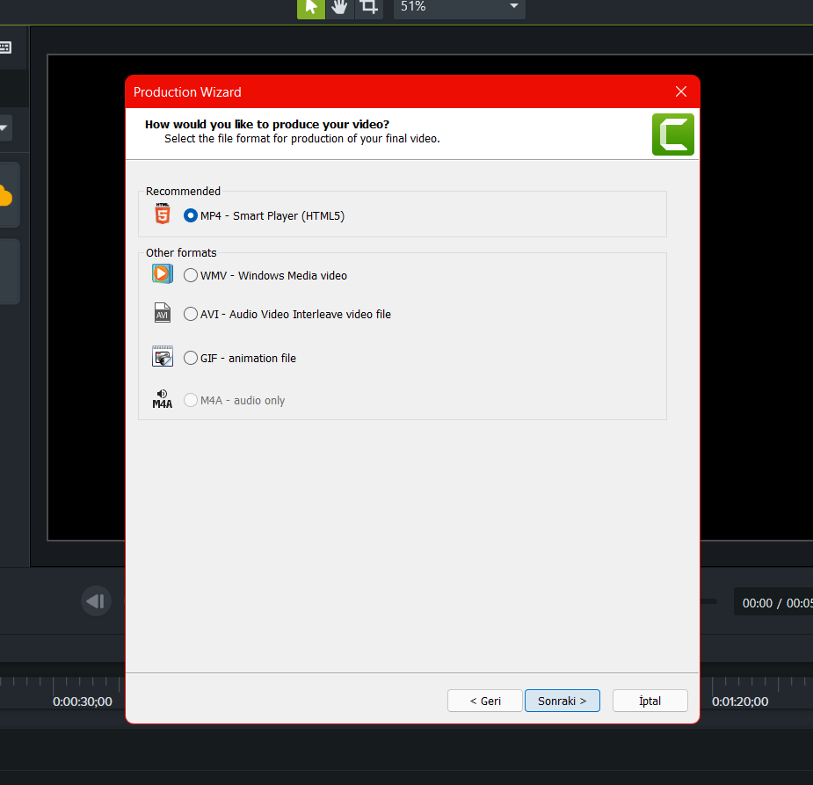Select the M4A - audio only option
Screen dimensions: 813x785
point(235,400)
